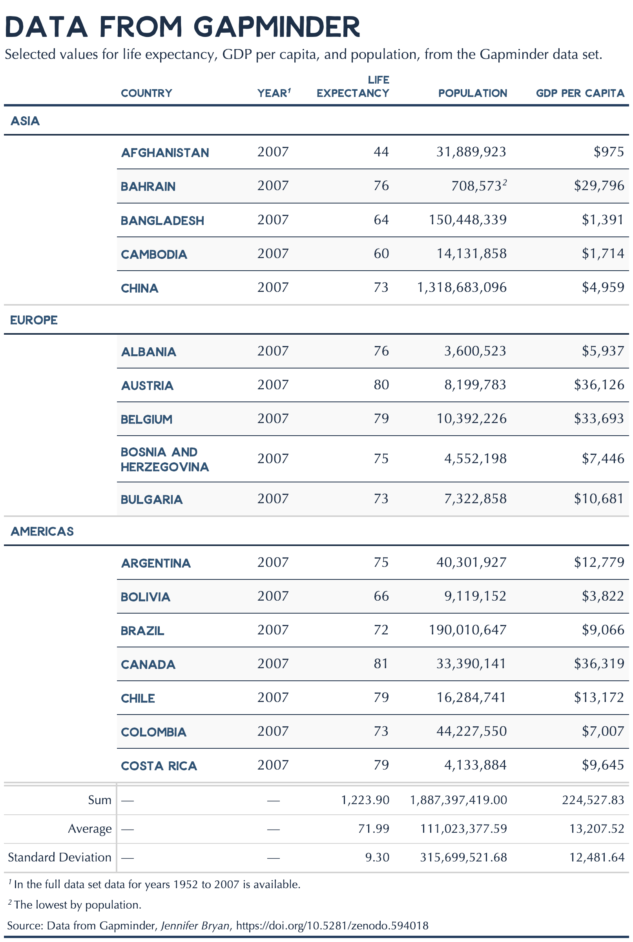Click Bahrain's population value 708,573
This screenshot has height=942, width=633.
point(476,186)
